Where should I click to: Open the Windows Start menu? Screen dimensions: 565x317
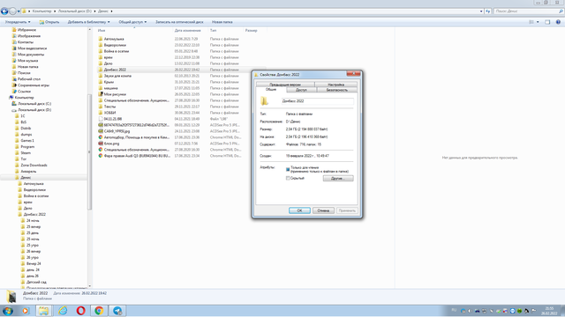click(x=8, y=311)
